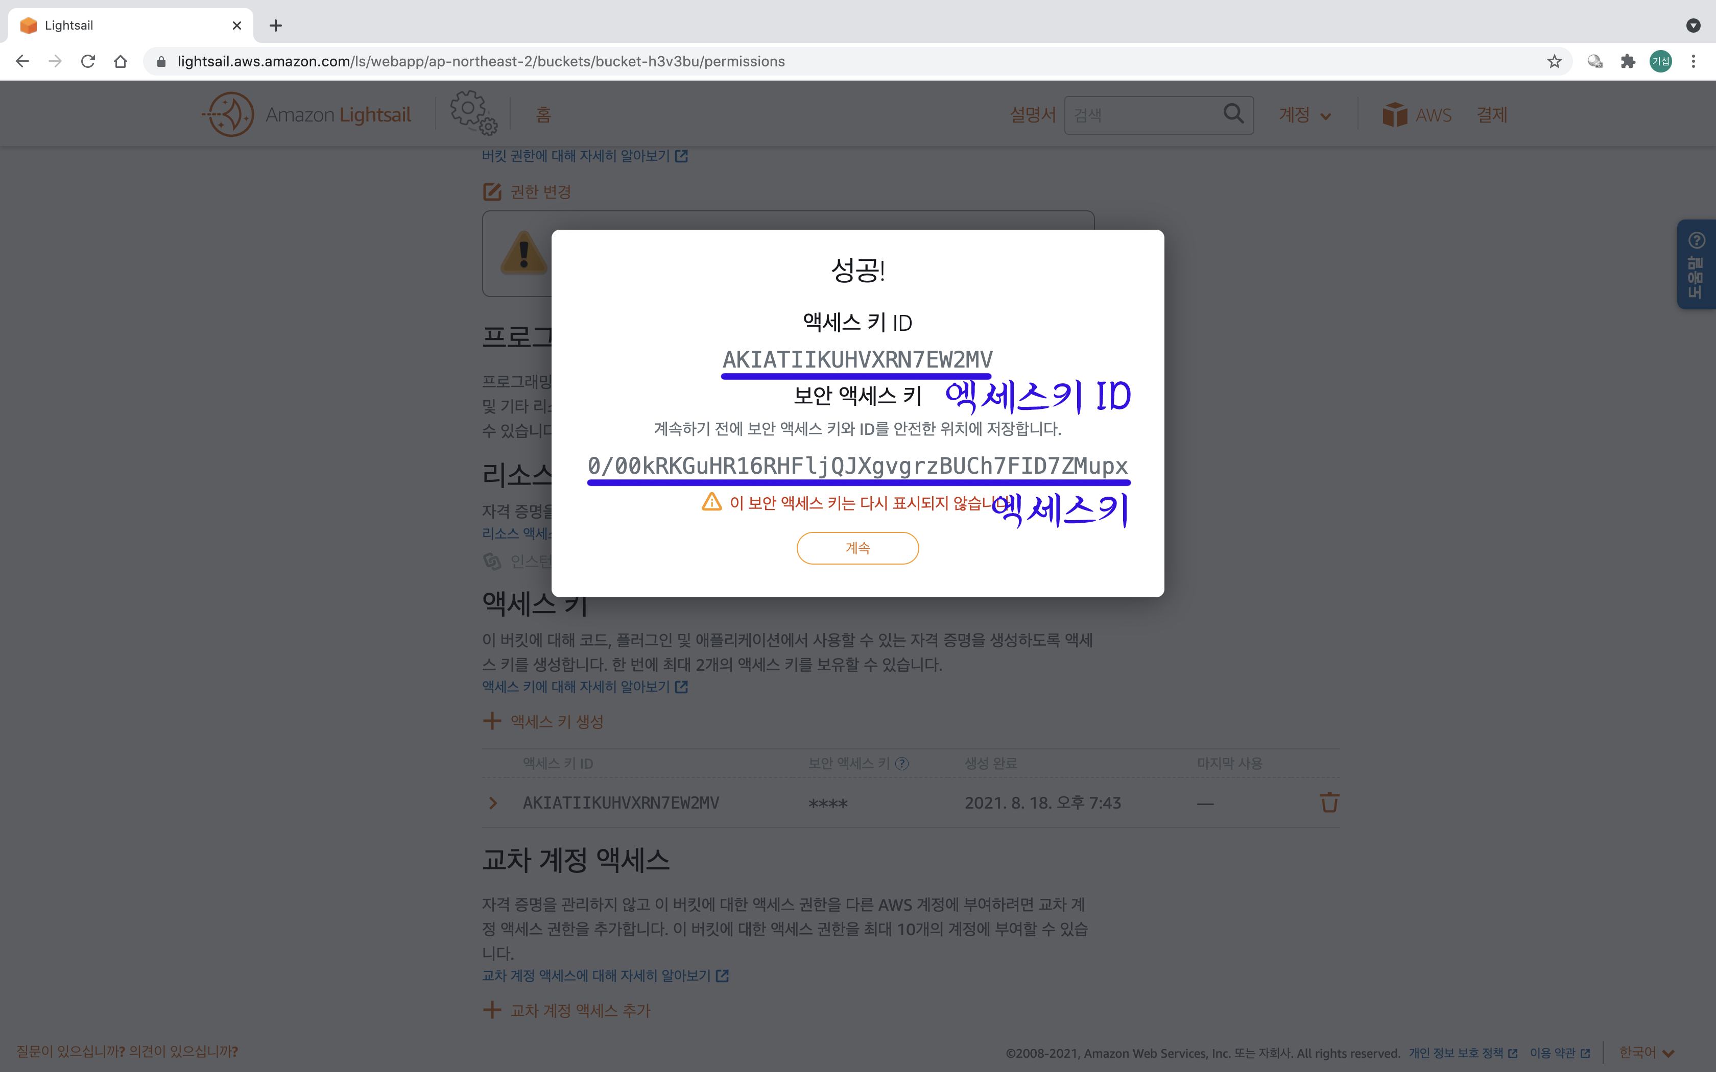Open a new browser tab
1716x1072 pixels.
(x=276, y=26)
